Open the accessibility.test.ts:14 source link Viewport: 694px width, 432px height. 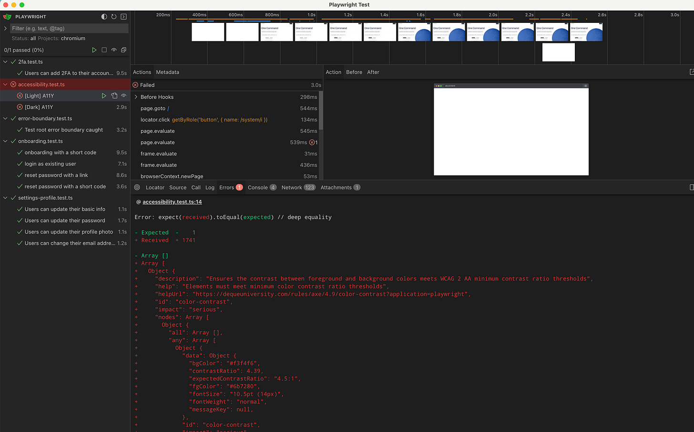coord(172,202)
